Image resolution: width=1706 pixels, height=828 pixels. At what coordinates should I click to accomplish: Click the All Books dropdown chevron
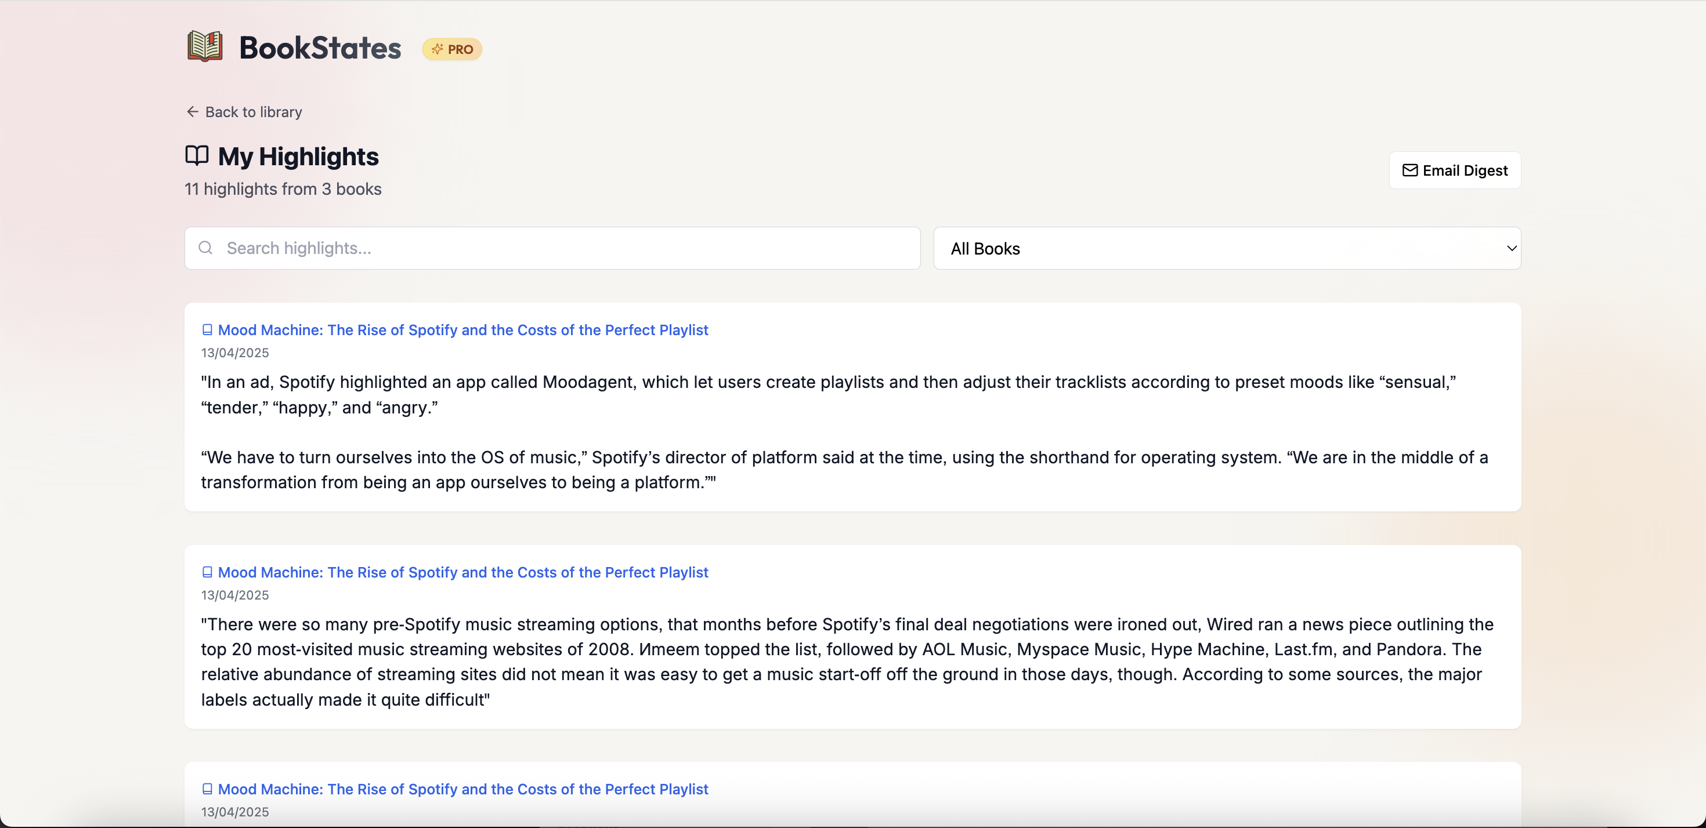[x=1511, y=248]
